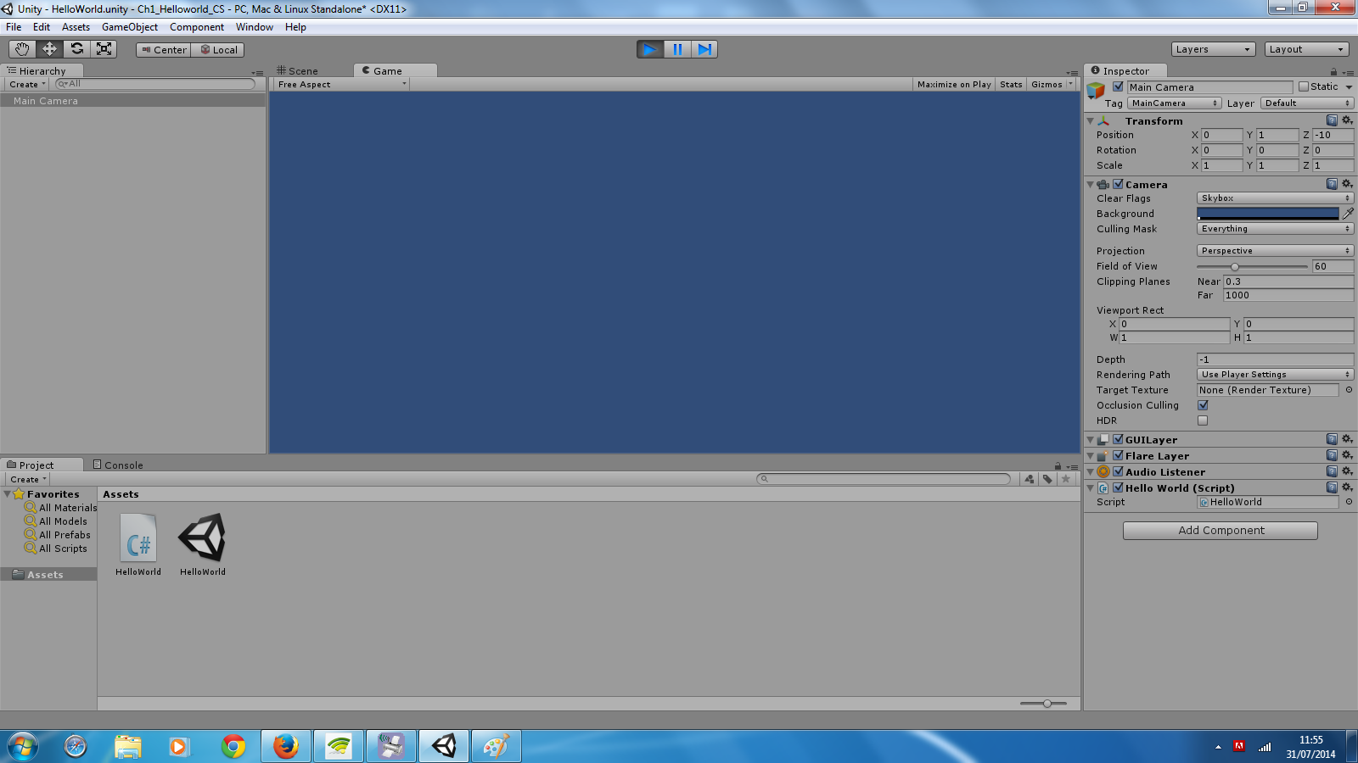Open the Clear Flags dropdown

1275,198
